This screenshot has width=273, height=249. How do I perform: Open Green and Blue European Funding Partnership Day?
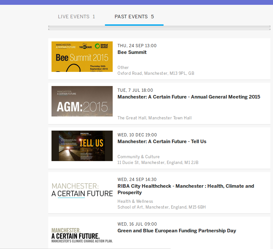coord(177,231)
